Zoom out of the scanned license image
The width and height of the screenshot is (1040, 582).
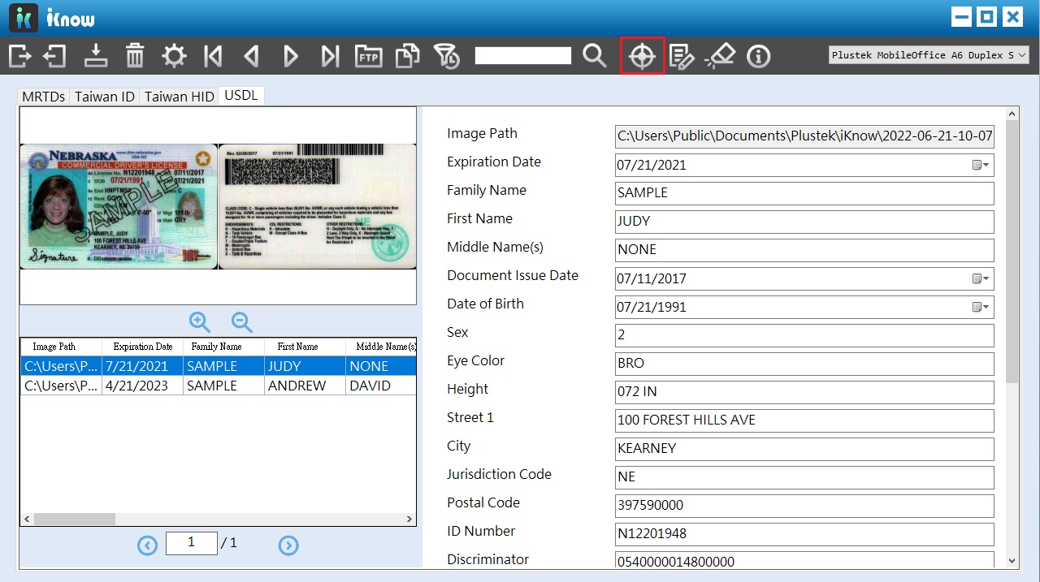click(242, 321)
